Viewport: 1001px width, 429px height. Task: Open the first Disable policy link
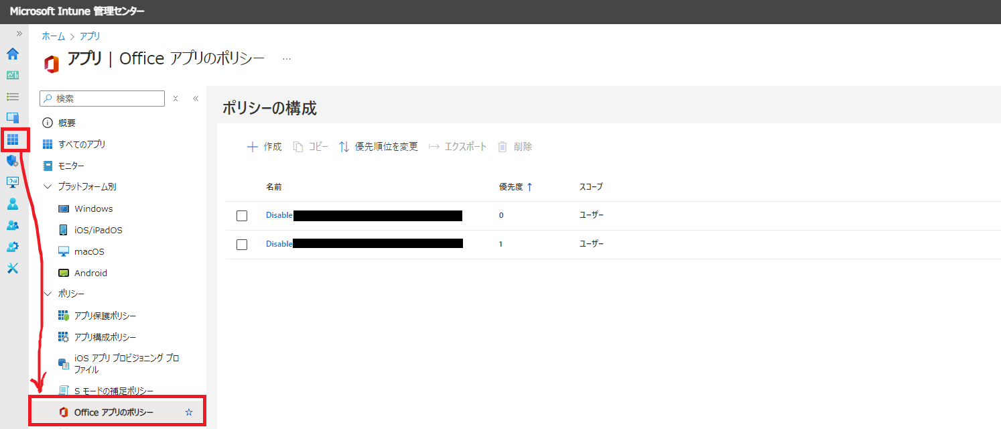(x=279, y=214)
